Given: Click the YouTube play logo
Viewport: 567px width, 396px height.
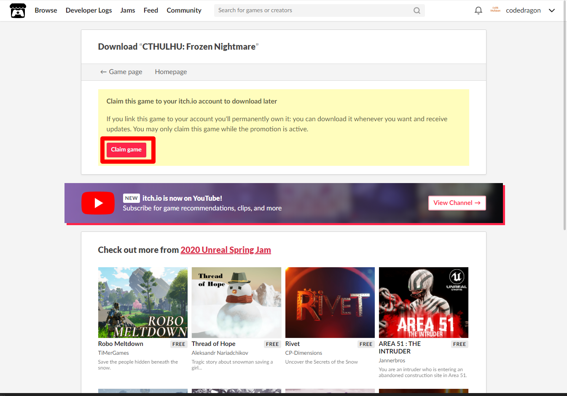Looking at the screenshot, I should pos(98,203).
